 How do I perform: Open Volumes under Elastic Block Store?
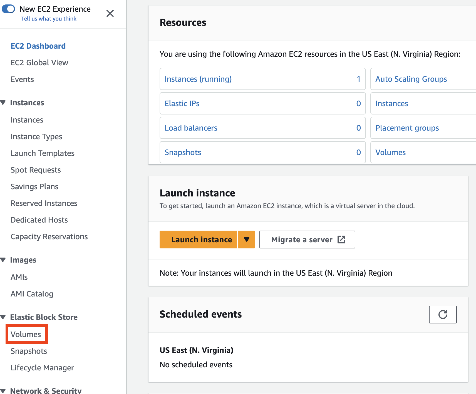pyautogui.click(x=26, y=334)
